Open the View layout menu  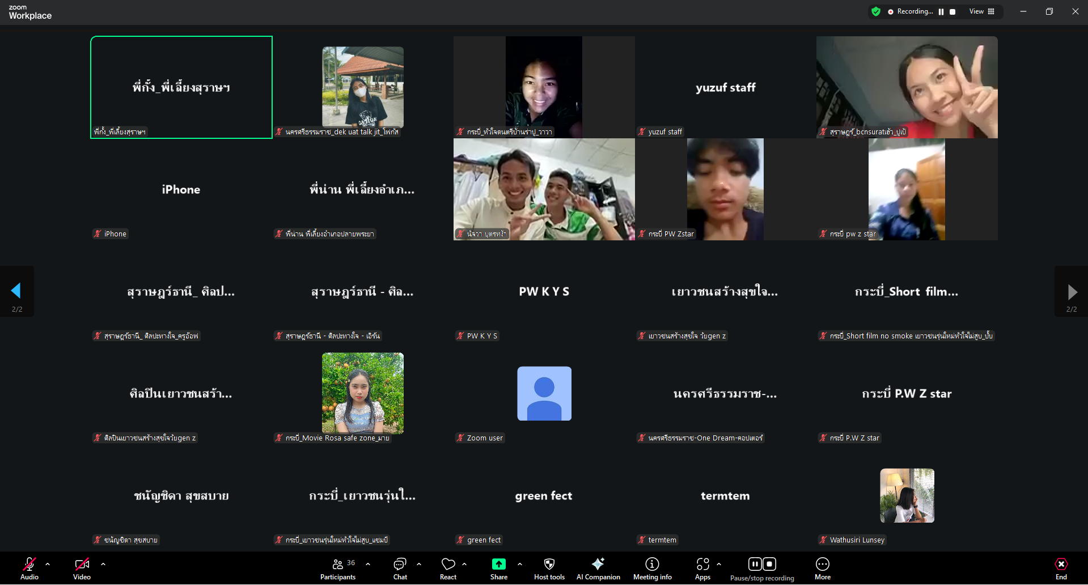[981, 11]
